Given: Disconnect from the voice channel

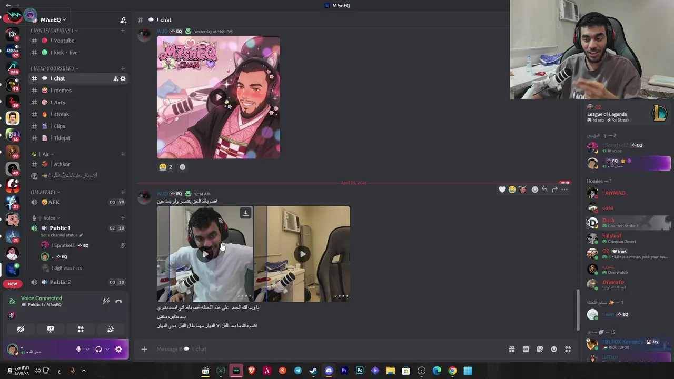Looking at the screenshot, I should pos(118,301).
